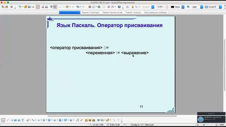Select the Connector tool

click(x=33, y=120)
